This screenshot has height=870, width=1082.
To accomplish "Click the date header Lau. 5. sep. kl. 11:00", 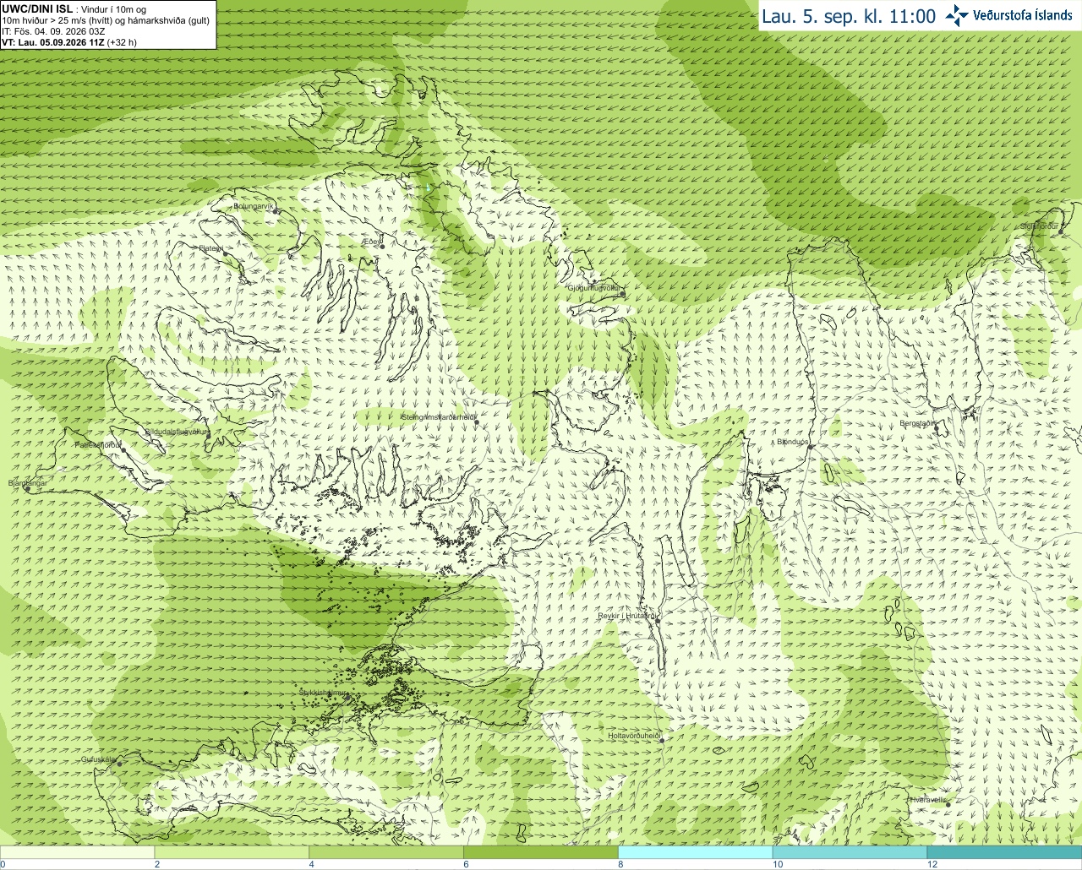I will point(849,16).
